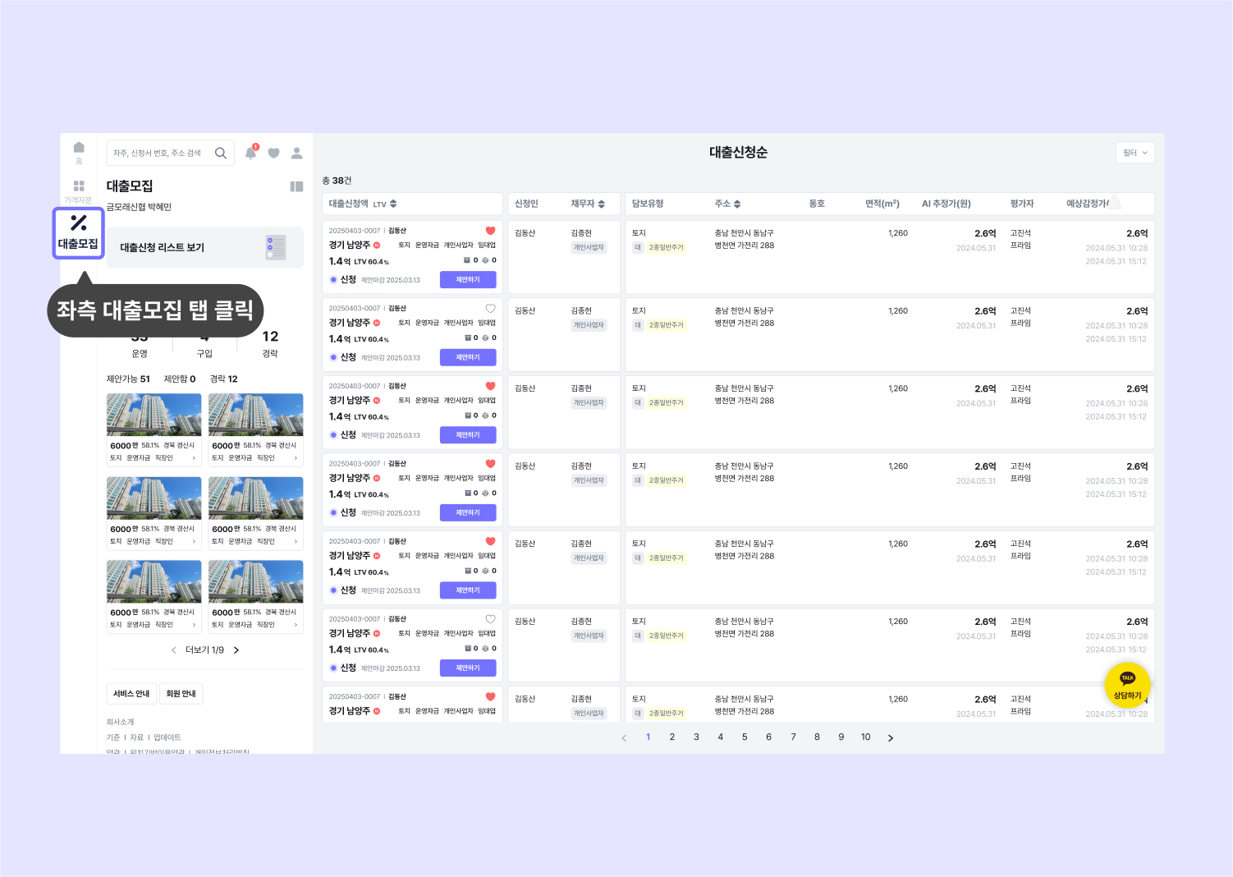Viewport: 1233px width, 877px height.
Task: Open chevron on third 6000만 property card
Action: click(x=194, y=542)
